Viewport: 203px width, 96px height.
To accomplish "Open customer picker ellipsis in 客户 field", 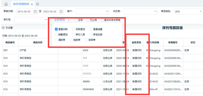I will click(x=107, y=11).
